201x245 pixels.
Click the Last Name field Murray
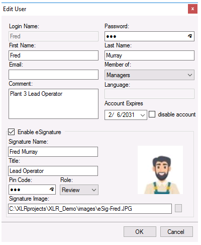click(149, 55)
